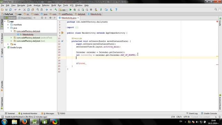222x125 pixels.
Task: Click the Stop square icon
Action: click(x=91, y=10)
